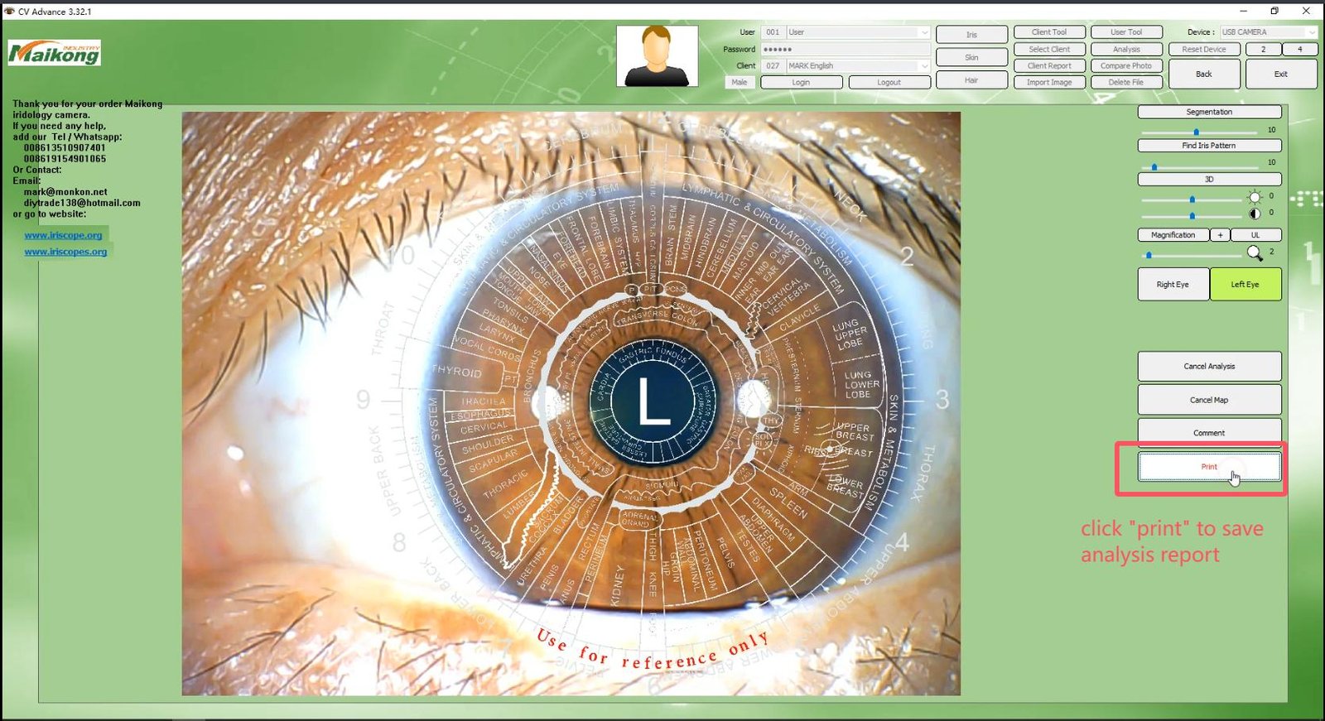Click Cancel Map button
1325x721 pixels.
point(1209,400)
